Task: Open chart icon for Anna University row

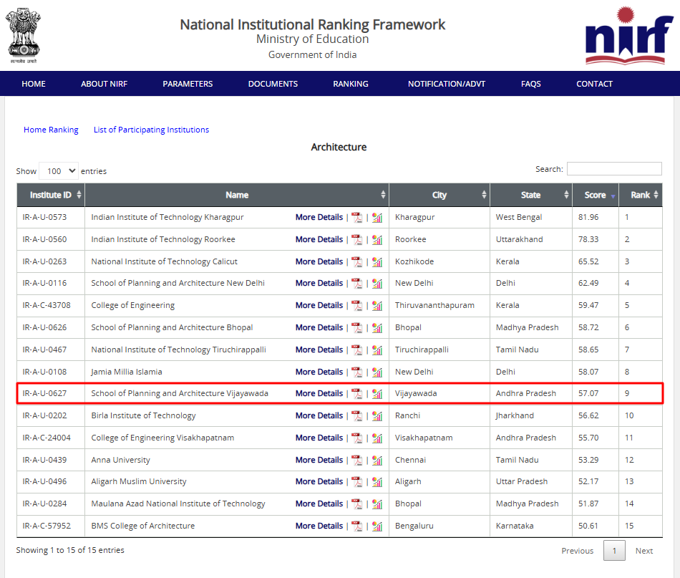Action: (377, 460)
